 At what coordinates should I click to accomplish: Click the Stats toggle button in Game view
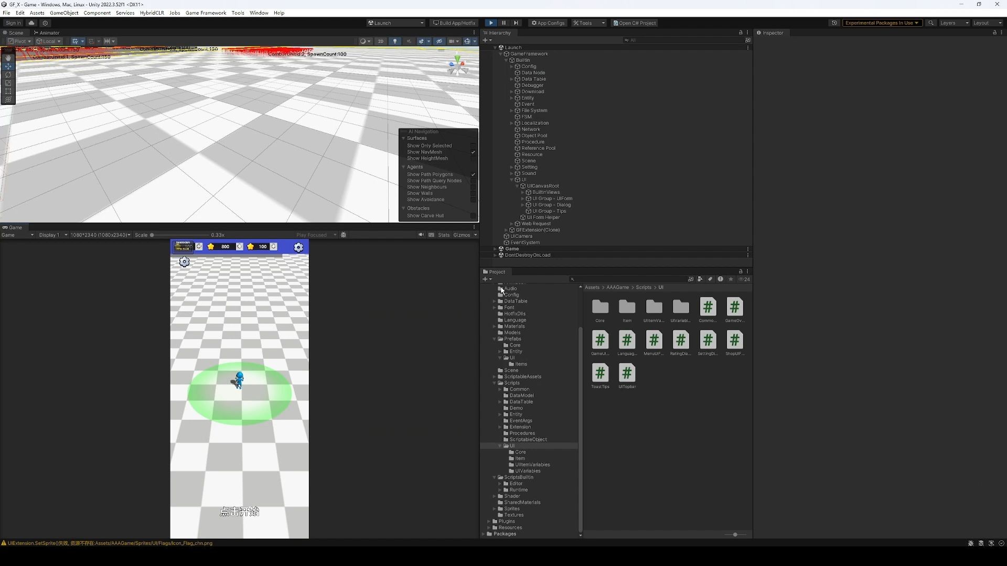(x=443, y=235)
